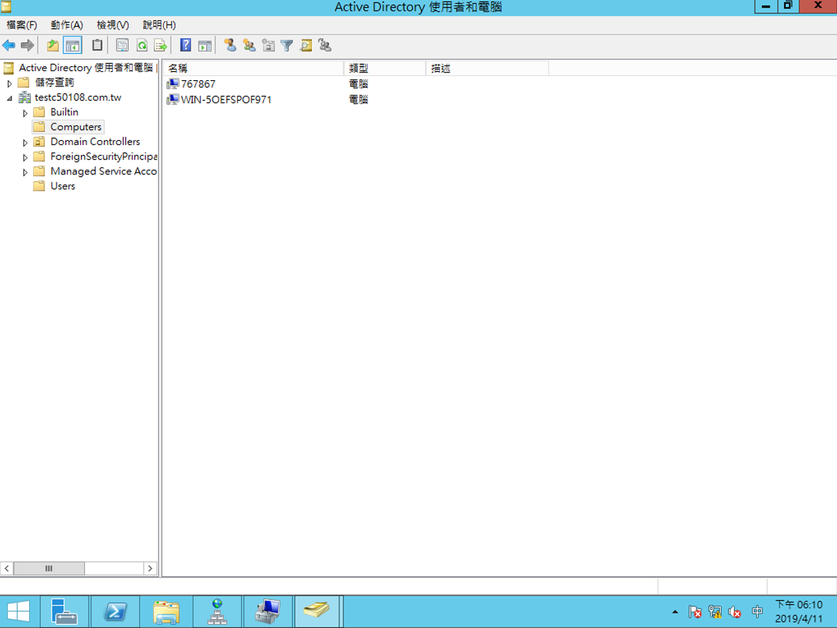The width and height of the screenshot is (837, 628).
Task: Open Properties from the toolbar
Action: click(122, 46)
